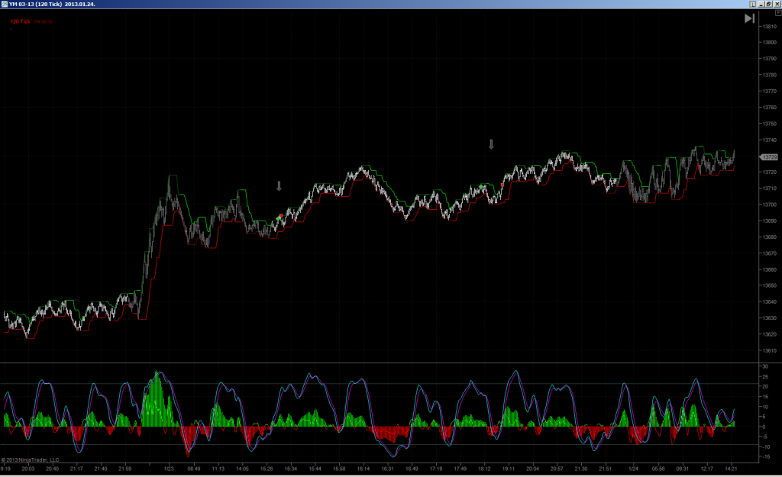Screen dimensions: 782x477
Task: Click the -15 oscillator scale label
Action: point(764,457)
